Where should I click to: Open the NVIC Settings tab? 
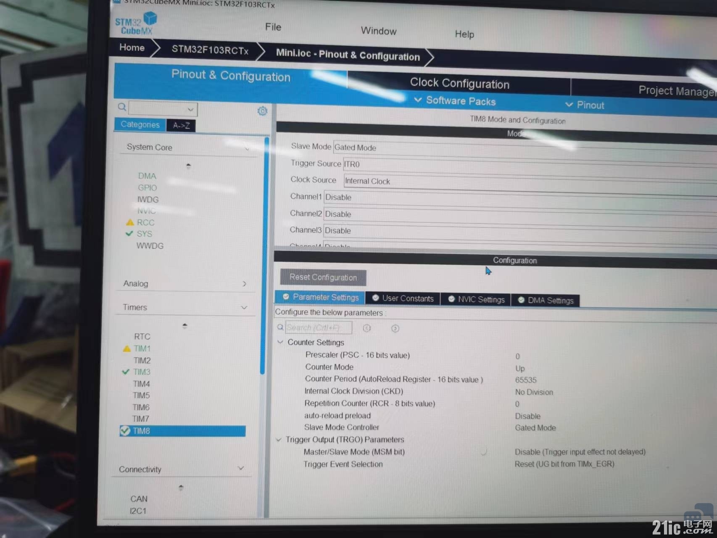tap(476, 299)
